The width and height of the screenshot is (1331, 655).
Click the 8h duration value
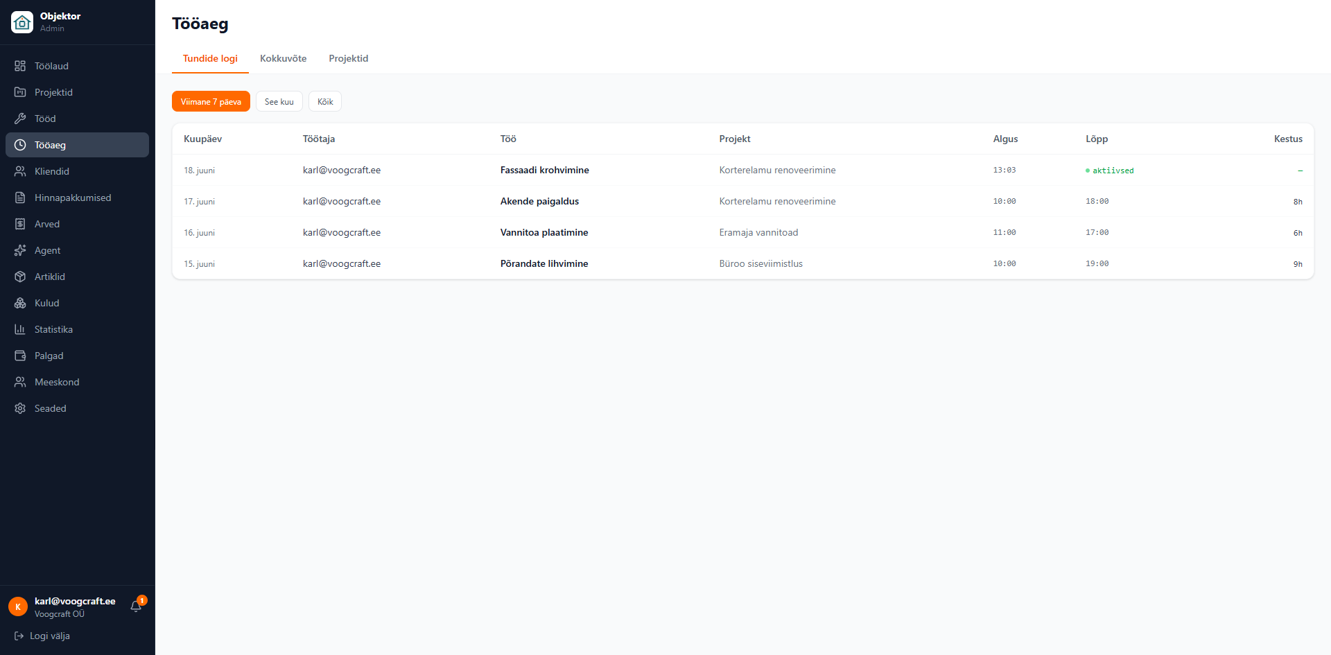1298,202
